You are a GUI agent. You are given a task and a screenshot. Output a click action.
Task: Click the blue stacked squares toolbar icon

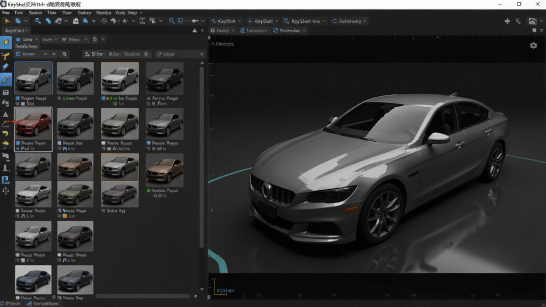point(18,21)
